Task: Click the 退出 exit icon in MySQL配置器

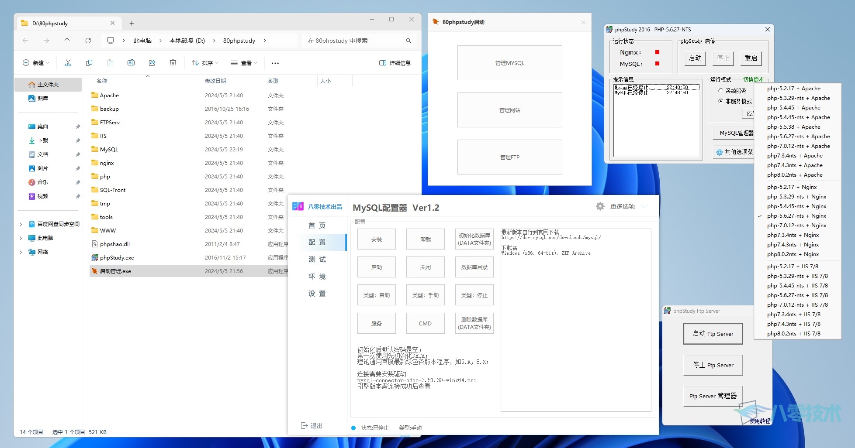Action: pos(305,425)
